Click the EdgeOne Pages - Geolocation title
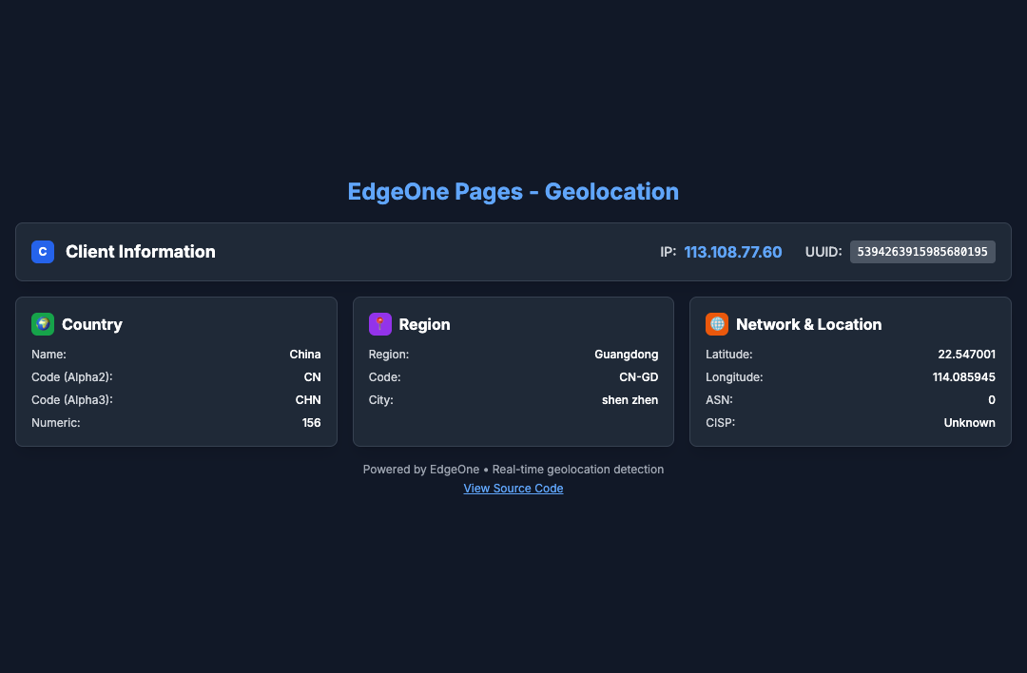The height and width of the screenshot is (673, 1027). click(513, 192)
